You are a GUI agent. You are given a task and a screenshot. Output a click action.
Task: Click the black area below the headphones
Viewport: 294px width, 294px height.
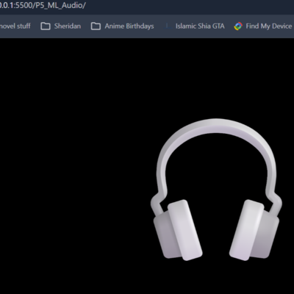216,278
